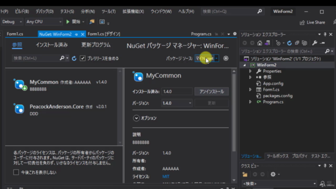Click the hot reload flame icon in toolbar
Image resolution: width=336 pixels, height=189 pixels.
(x=92, y=22)
